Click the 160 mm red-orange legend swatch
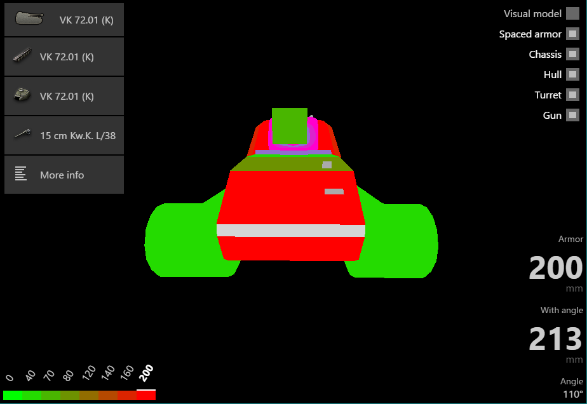This screenshot has width=587, height=404. point(127,395)
